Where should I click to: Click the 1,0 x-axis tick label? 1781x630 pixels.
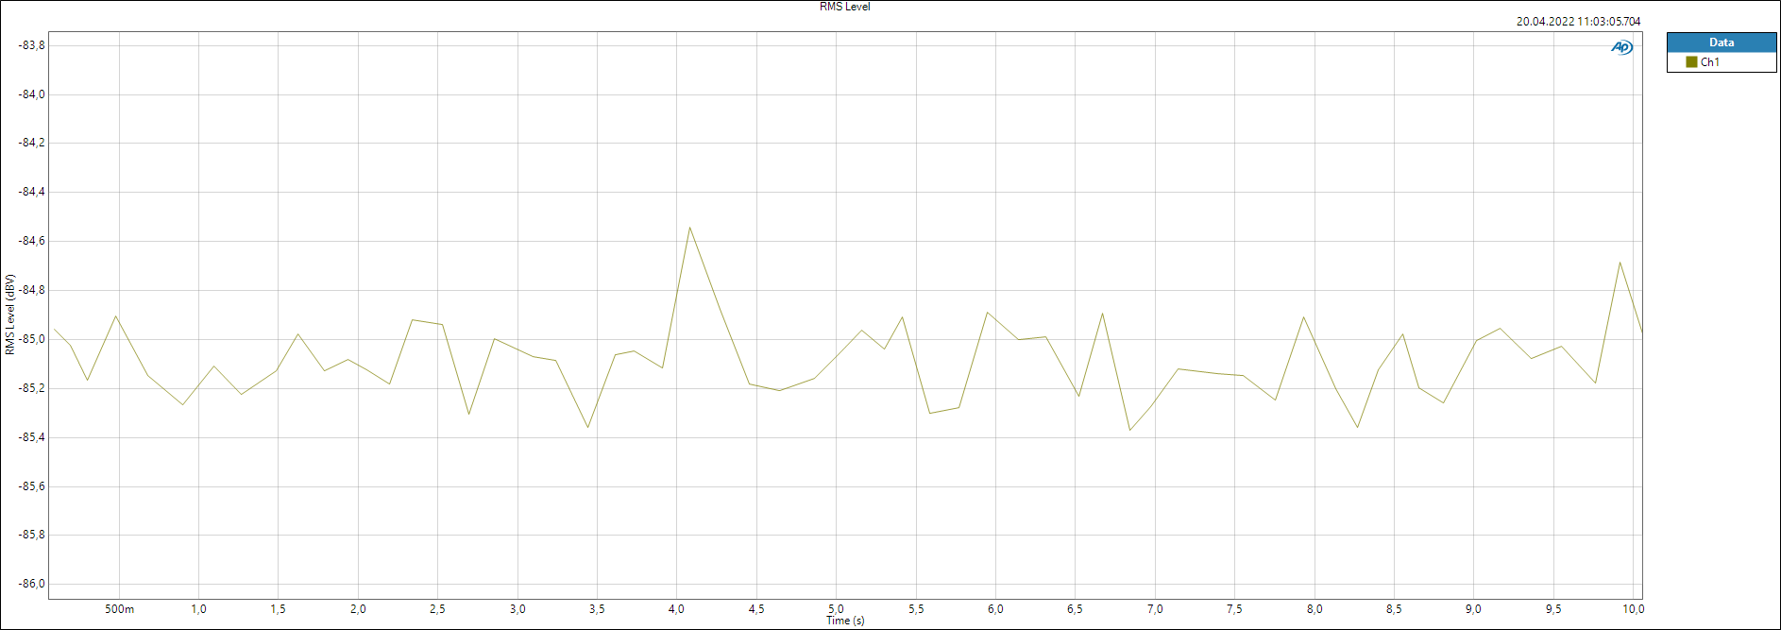[x=198, y=609]
